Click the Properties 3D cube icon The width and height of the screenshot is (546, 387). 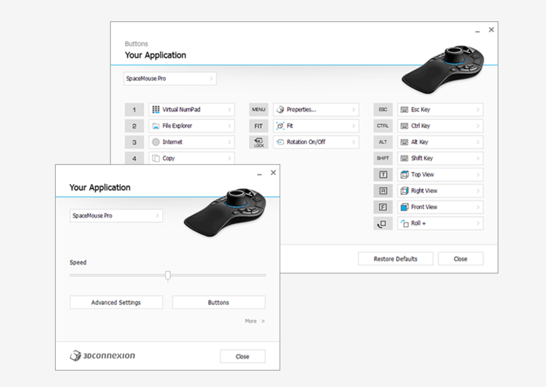(x=280, y=109)
